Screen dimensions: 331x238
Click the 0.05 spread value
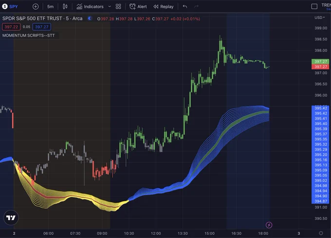(x=26, y=27)
